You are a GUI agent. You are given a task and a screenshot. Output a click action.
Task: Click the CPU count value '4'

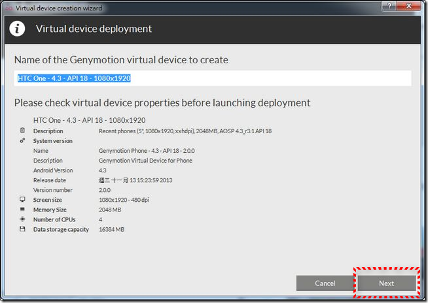click(100, 219)
